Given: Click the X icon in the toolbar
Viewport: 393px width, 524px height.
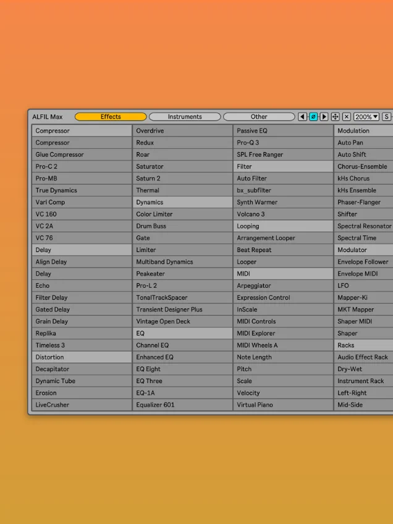Looking at the screenshot, I should (x=347, y=117).
